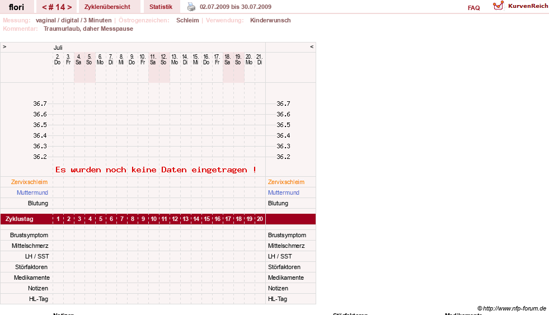The height and width of the screenshot is (315, 549).
Task: Click the left Notizen row label
Action: tap(38, 288)
